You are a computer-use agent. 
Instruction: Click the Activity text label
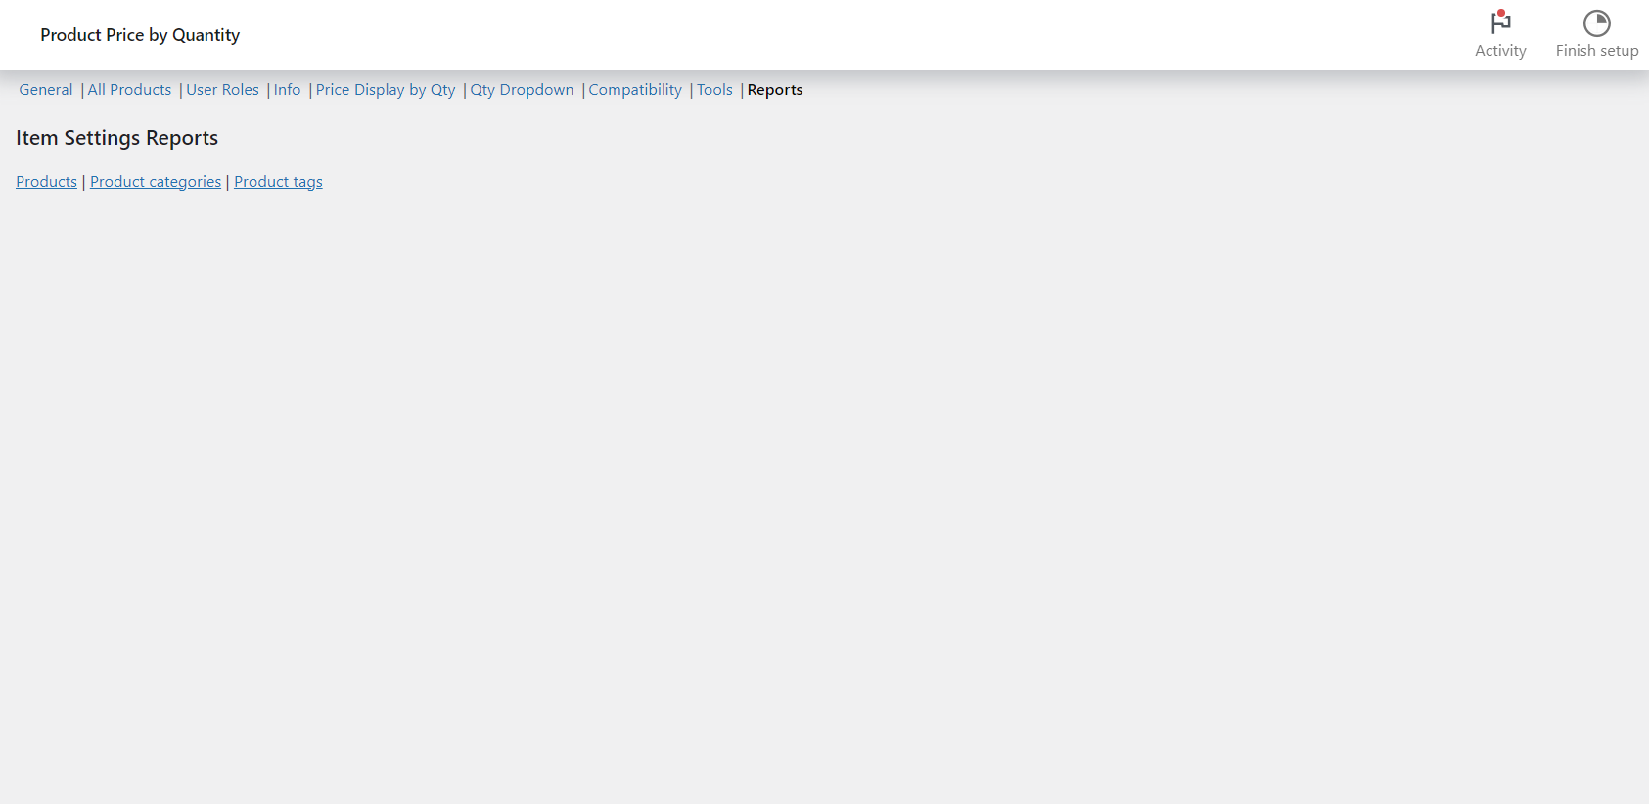coord(1500,51)
